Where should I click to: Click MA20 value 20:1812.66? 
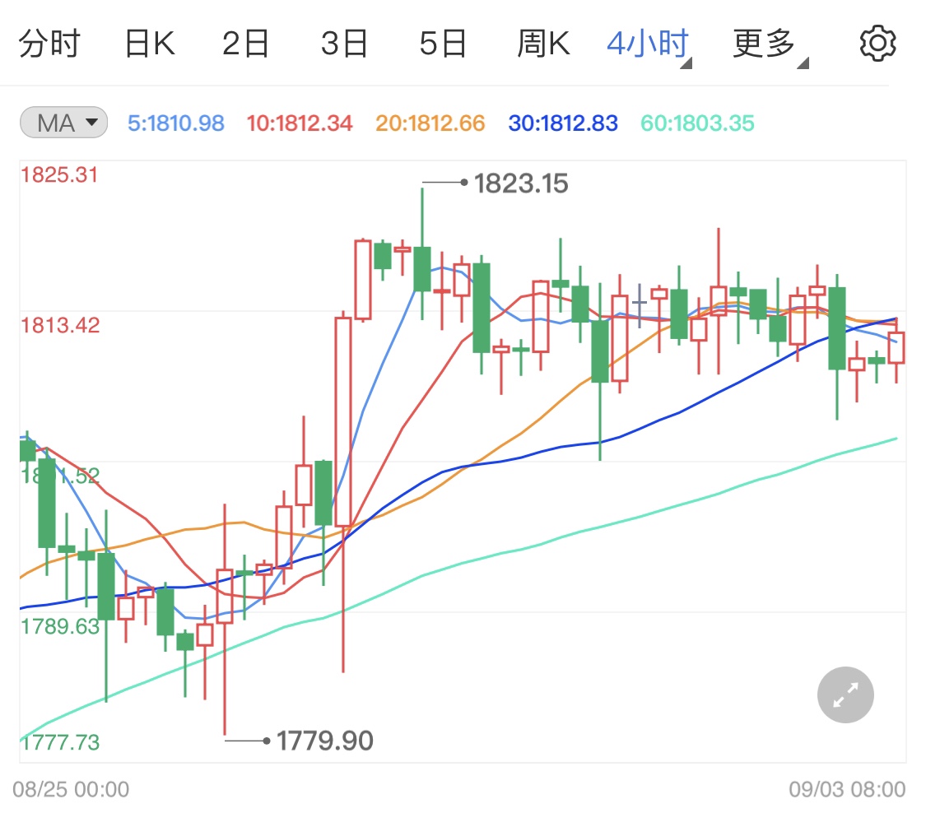[430, 123]
